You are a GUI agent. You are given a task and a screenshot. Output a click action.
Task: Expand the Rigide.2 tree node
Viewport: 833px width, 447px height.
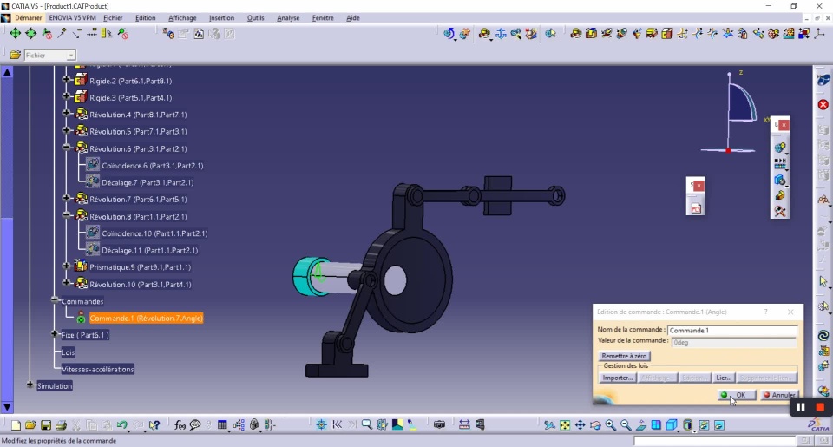[67, 80]
